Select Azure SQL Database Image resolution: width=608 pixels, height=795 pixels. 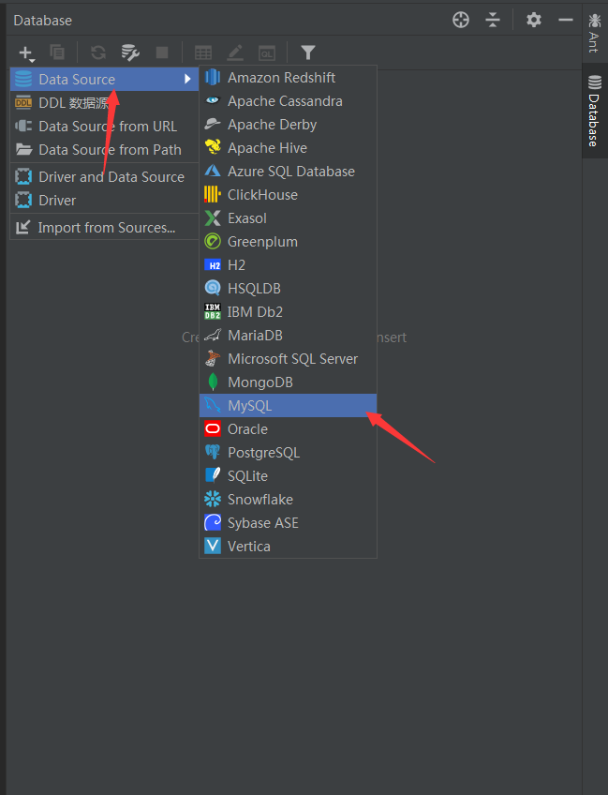click(x=288, y=172)
